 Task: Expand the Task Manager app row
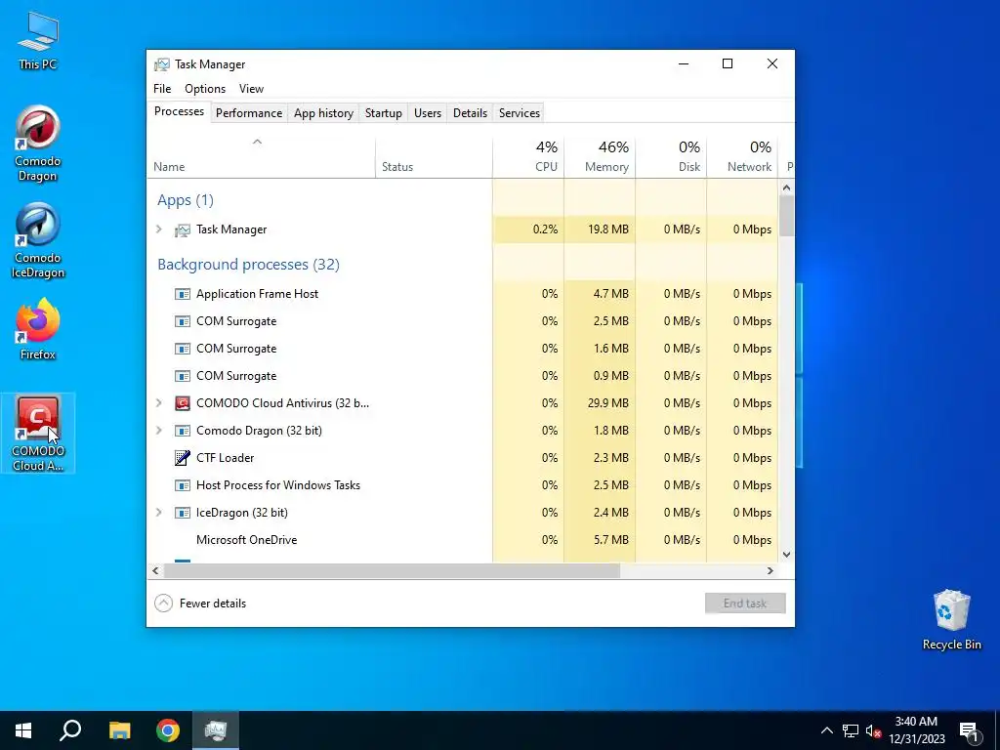point(159,229)
